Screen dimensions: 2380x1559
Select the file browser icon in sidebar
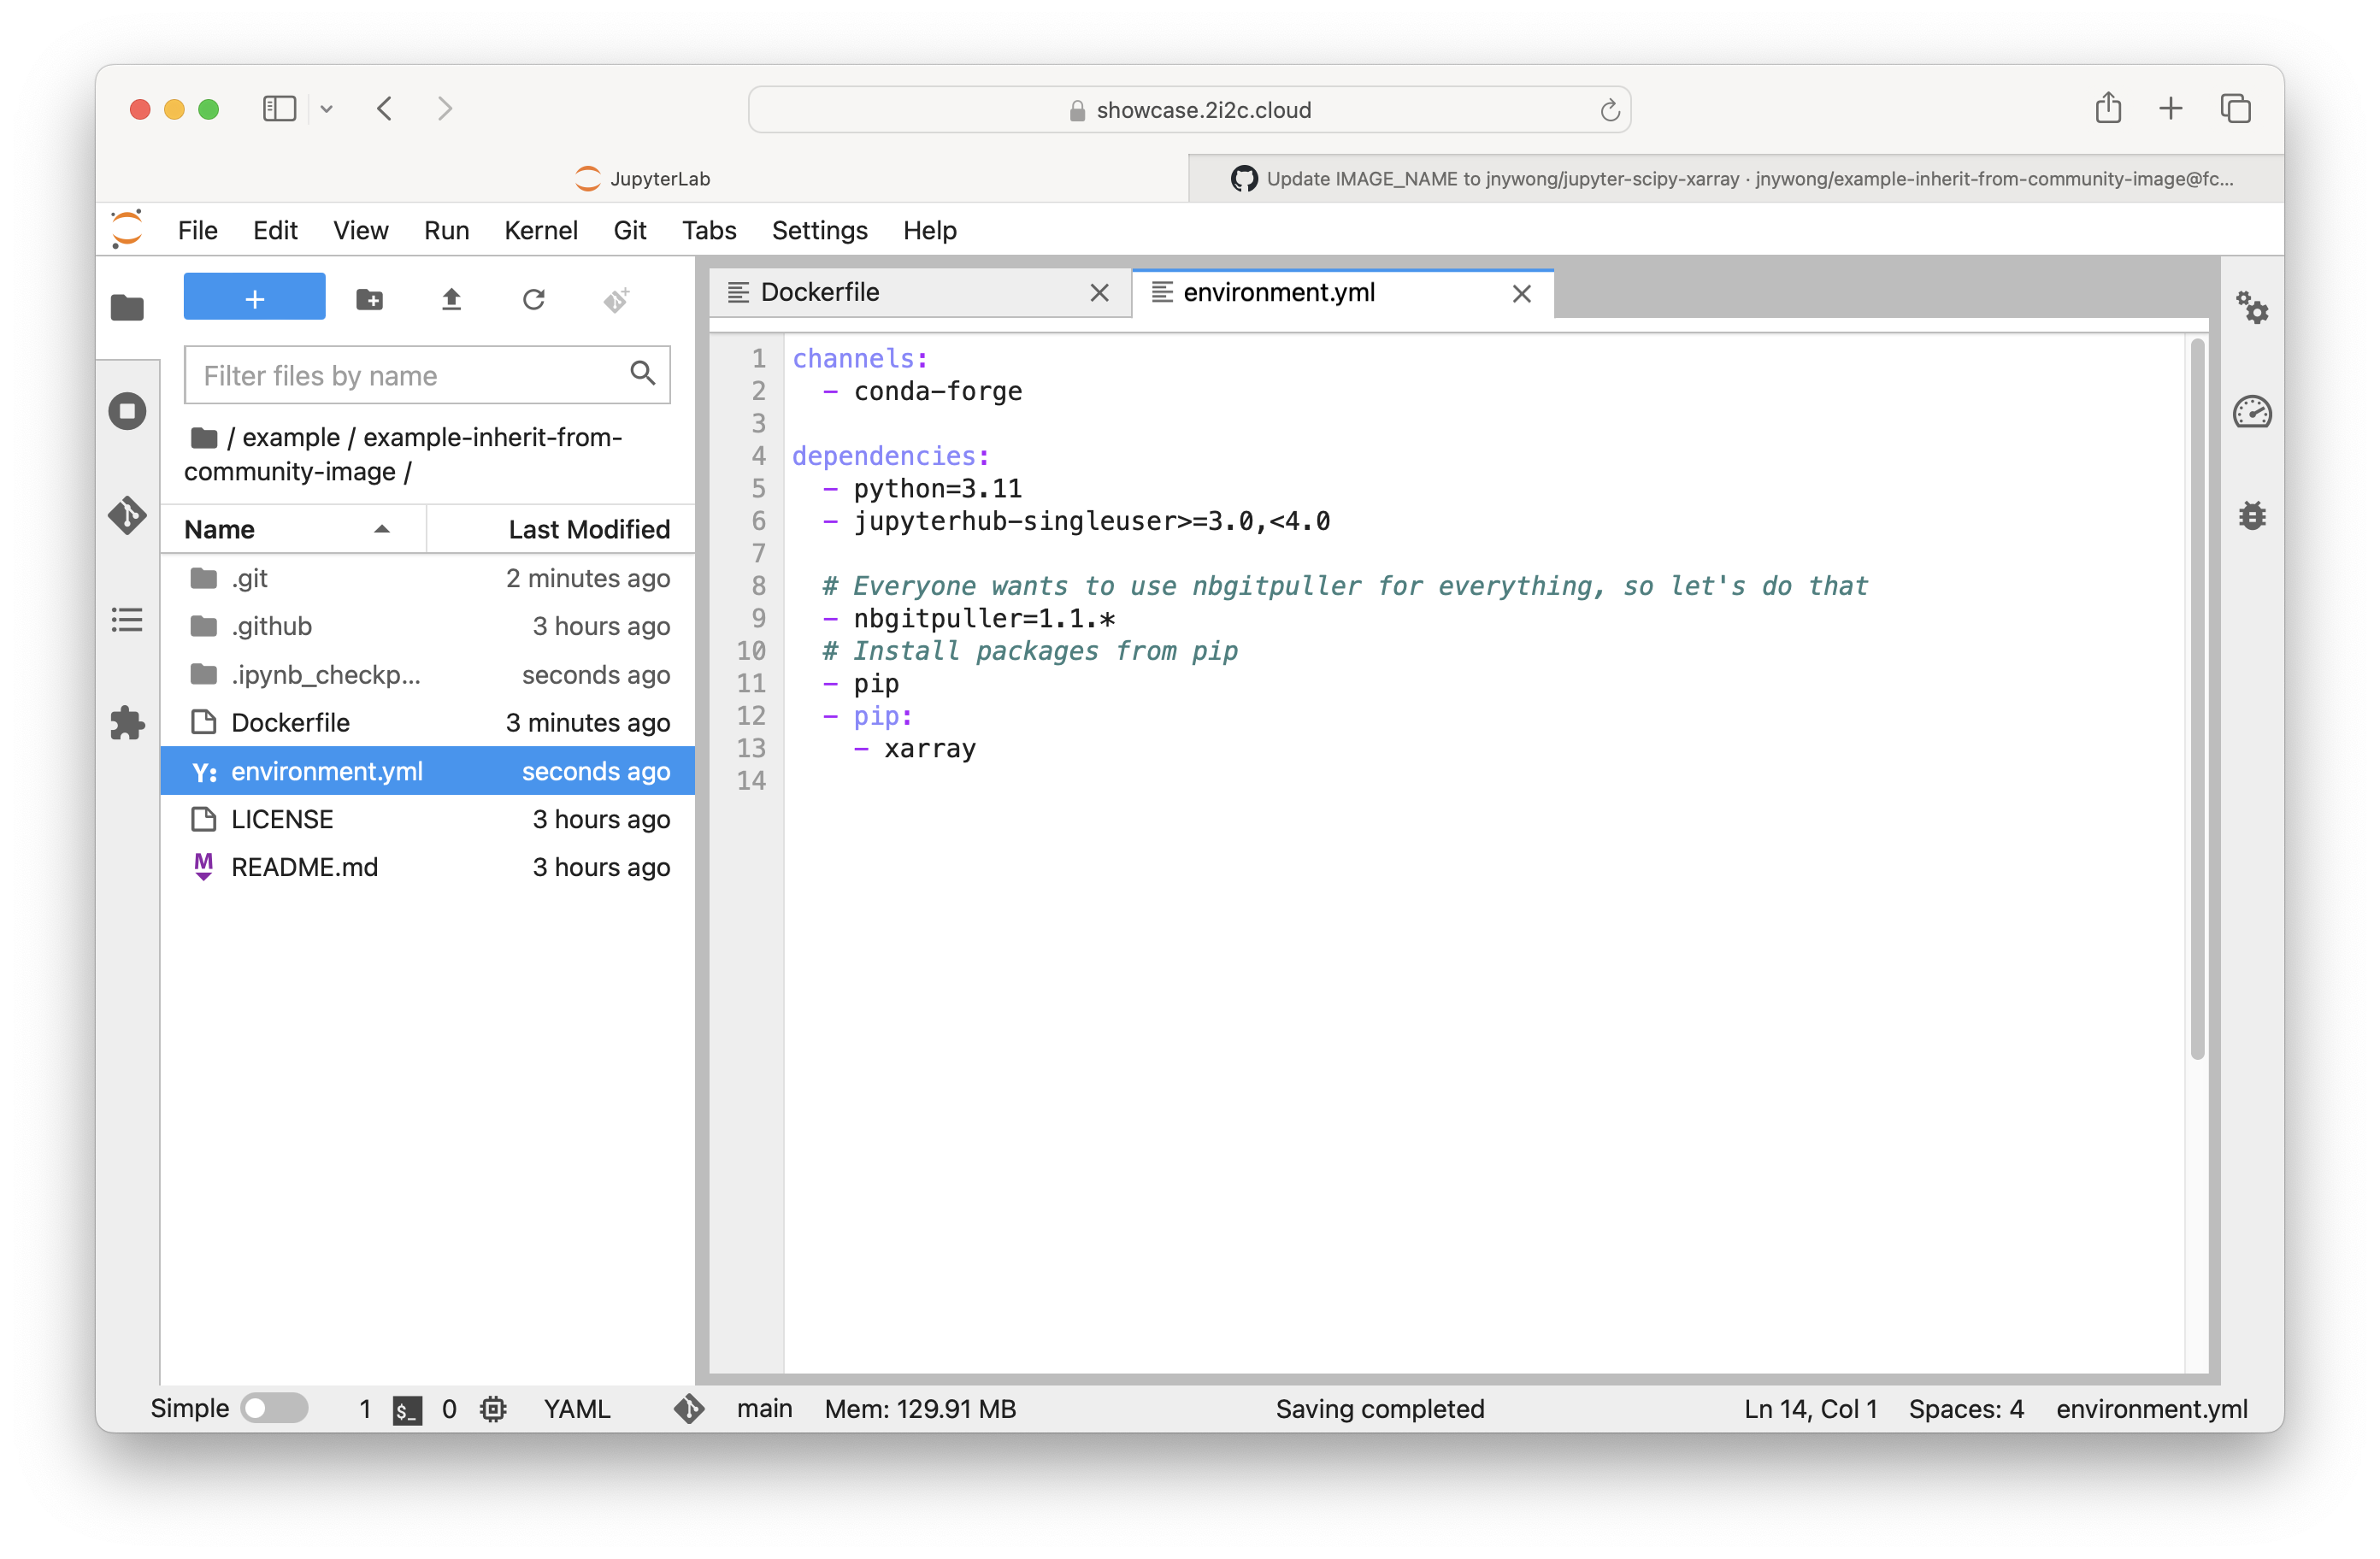pos(127,308)
